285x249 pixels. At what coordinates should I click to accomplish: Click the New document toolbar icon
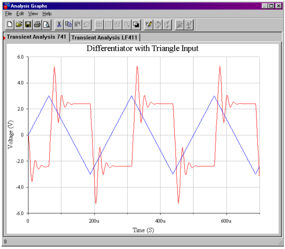(10, 25)
